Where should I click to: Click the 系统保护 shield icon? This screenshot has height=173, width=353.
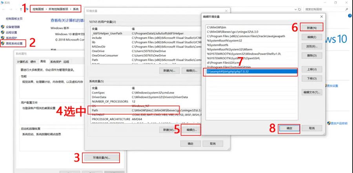pyautogui.click(x=3, y=38)
